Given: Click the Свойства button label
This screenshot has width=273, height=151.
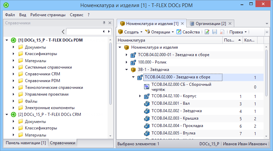Looking at the screenshot, I should [x=191, y=32].
